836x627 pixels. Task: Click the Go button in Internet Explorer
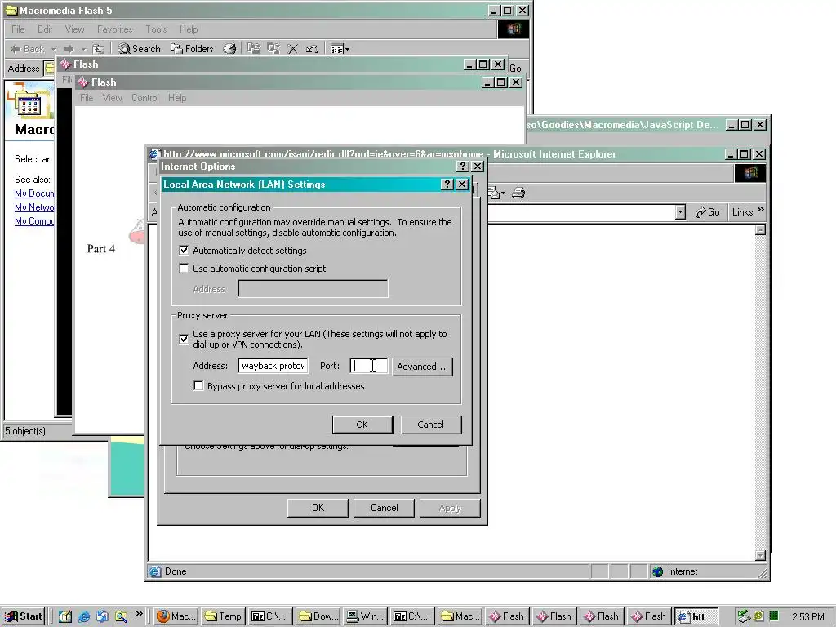708,212
